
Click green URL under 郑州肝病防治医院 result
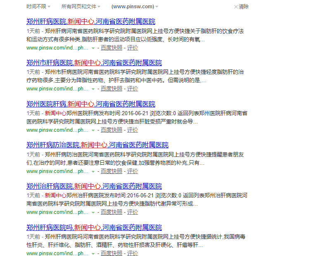pos(57,171)
